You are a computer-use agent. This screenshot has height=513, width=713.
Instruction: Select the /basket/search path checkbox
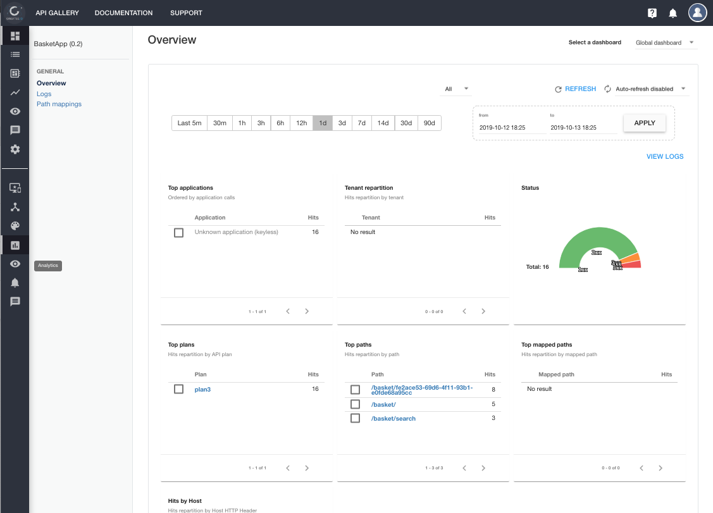click(356, 418)
